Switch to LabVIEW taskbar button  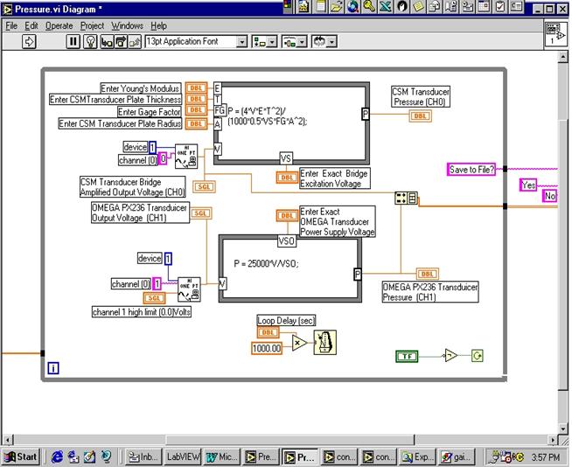184,456
